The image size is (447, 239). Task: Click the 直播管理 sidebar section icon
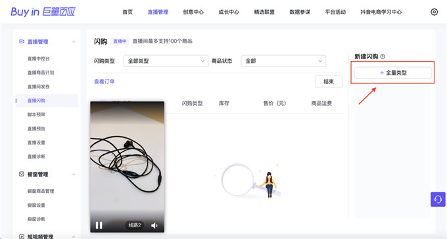(22, 41)
